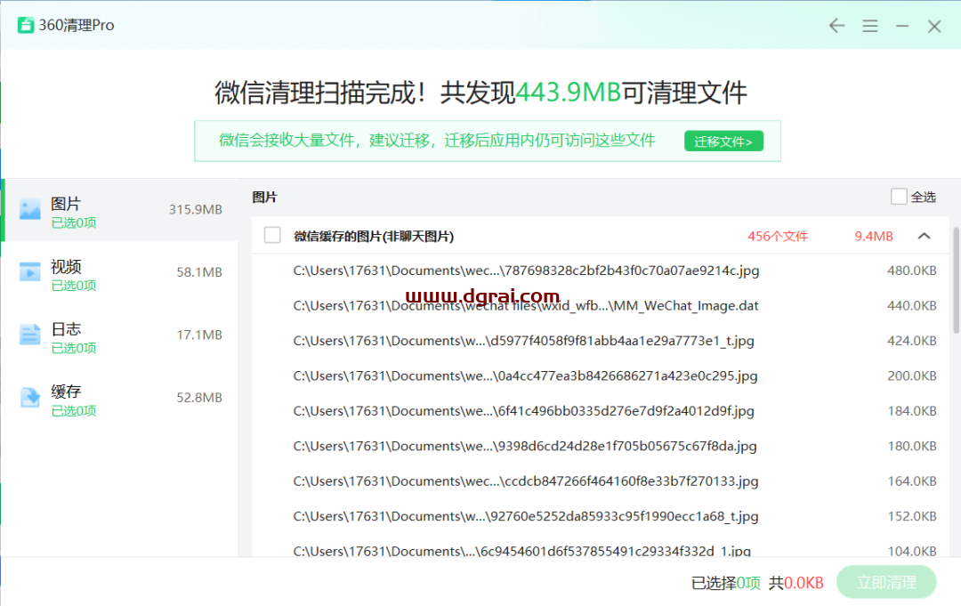The width and height of the screenshot is (961, 606).
Task: Select the MM_WeChat_Image.dat file row
Action: coord(601,306)
